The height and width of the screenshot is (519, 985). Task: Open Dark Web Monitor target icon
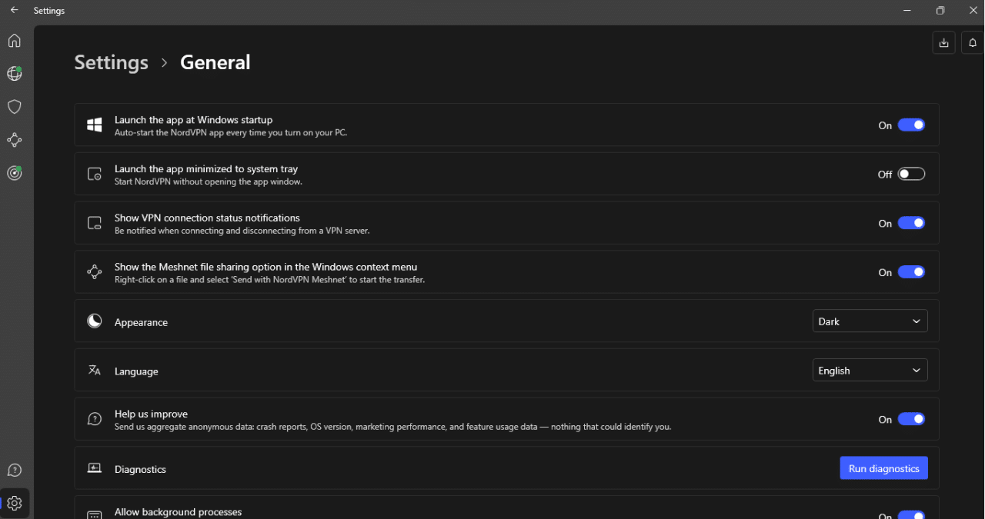(14, 172)
